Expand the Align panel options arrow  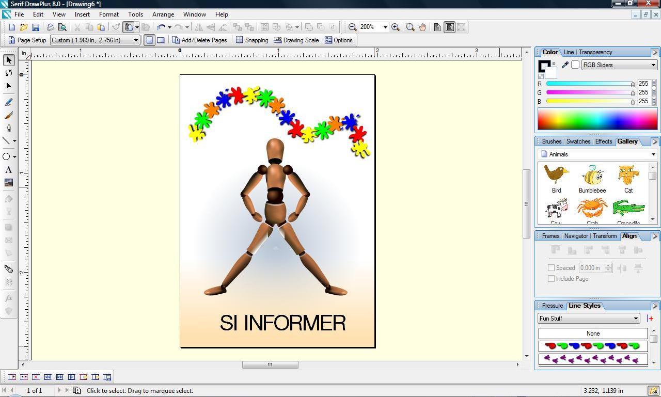[x=654, y=236]
